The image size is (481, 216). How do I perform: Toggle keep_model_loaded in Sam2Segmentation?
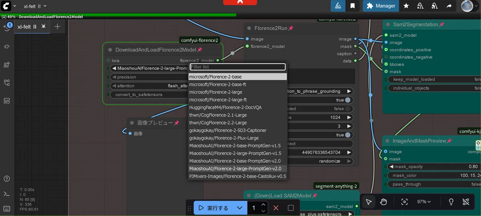pyautogui.click(x=434, y=79)
